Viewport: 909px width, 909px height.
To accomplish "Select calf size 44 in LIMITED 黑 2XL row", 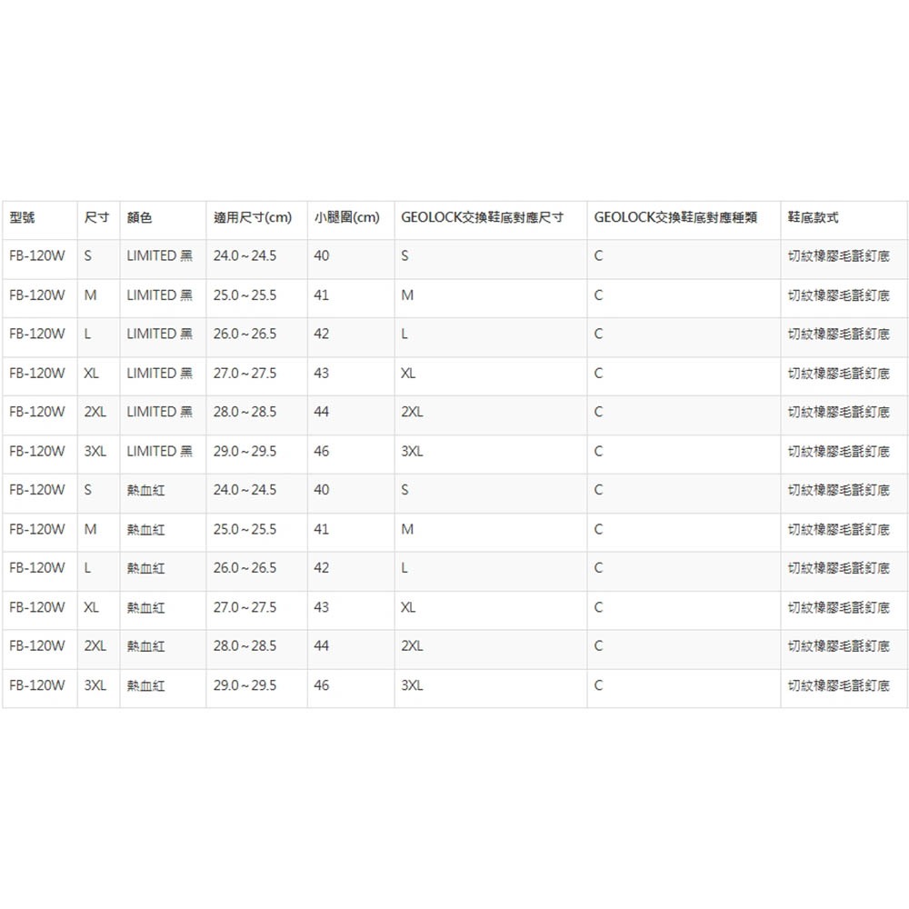I will coord(321,413).
